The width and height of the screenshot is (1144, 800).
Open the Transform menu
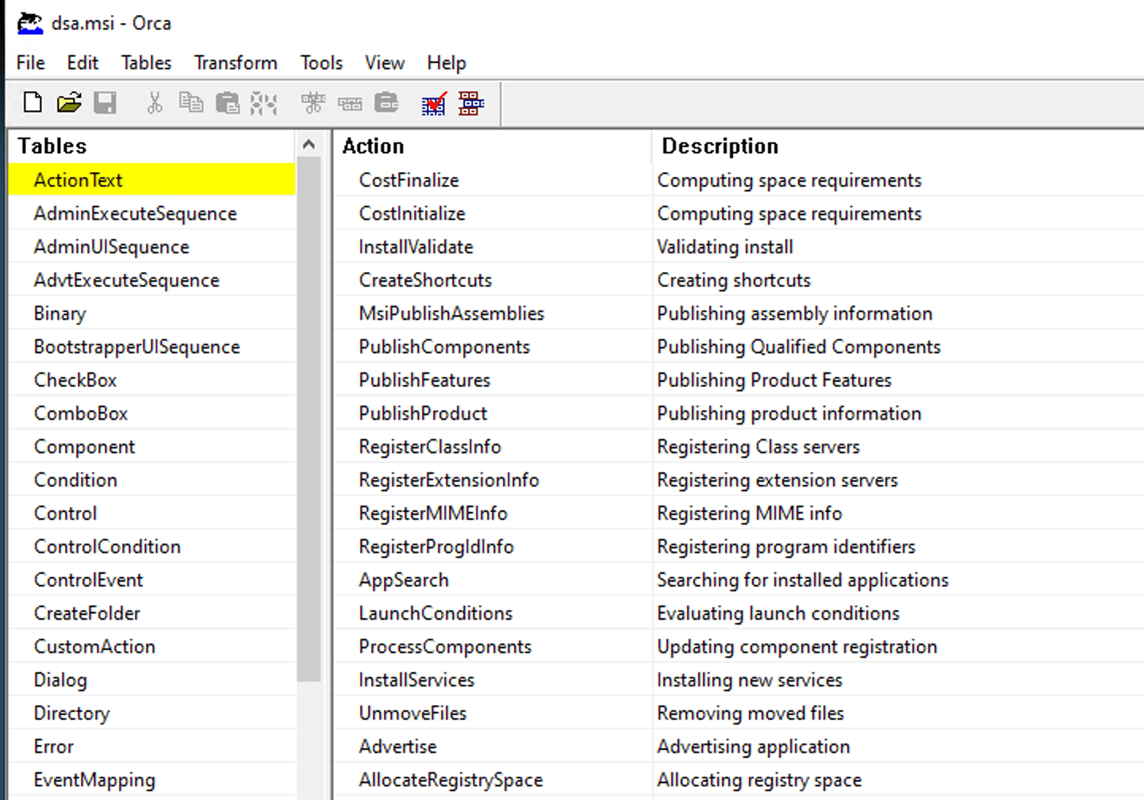click(236, 63)
